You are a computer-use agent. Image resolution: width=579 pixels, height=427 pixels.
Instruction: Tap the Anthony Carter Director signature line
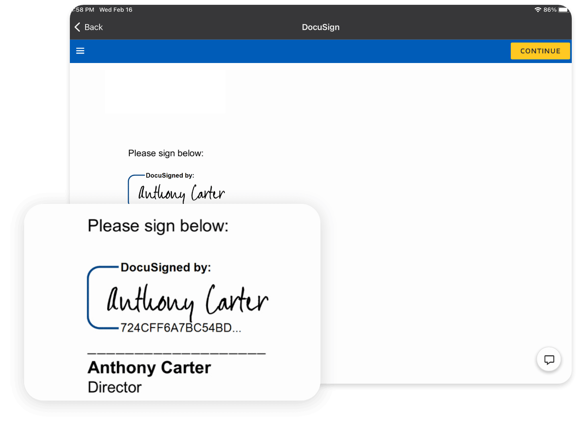pyautogui.click(x=149, y=367)
